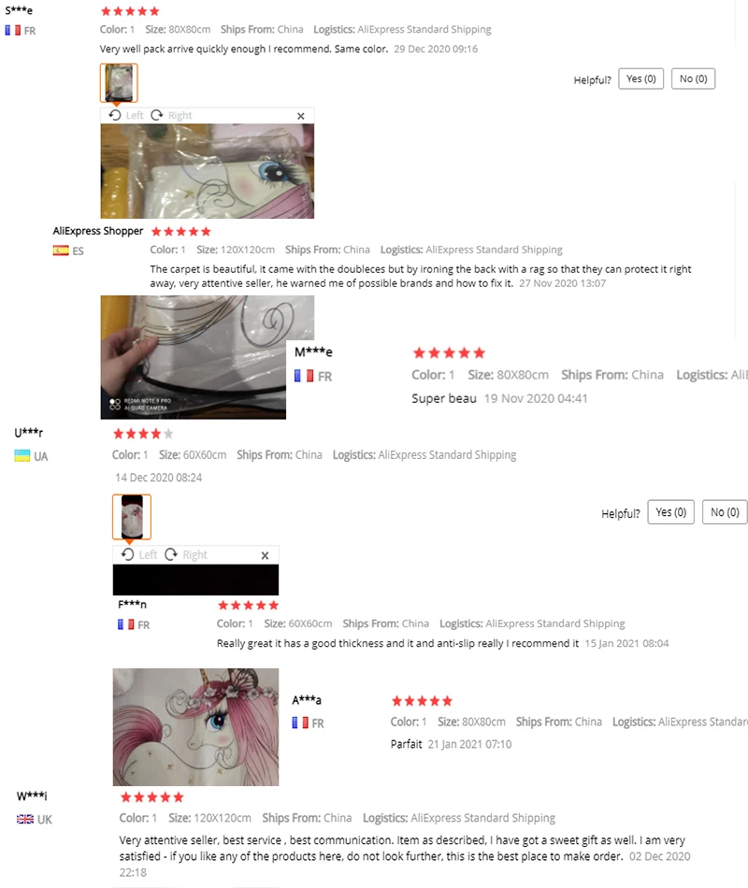Screen dimensions: 748x888
Task: Rotate S***e's review photo left
Action: point(126,116)
